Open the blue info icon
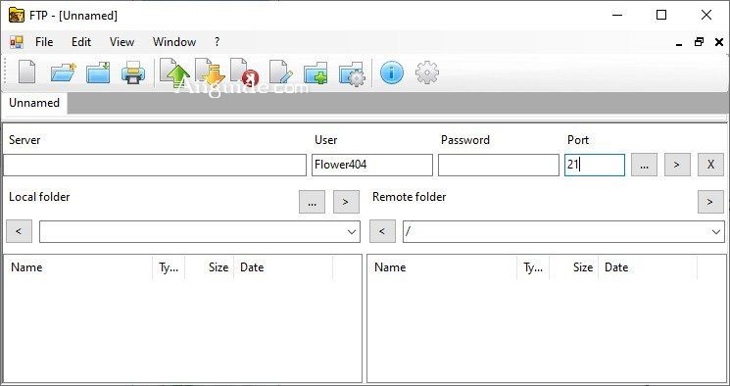Screen dimensions: 730x386 pos(392,73)
